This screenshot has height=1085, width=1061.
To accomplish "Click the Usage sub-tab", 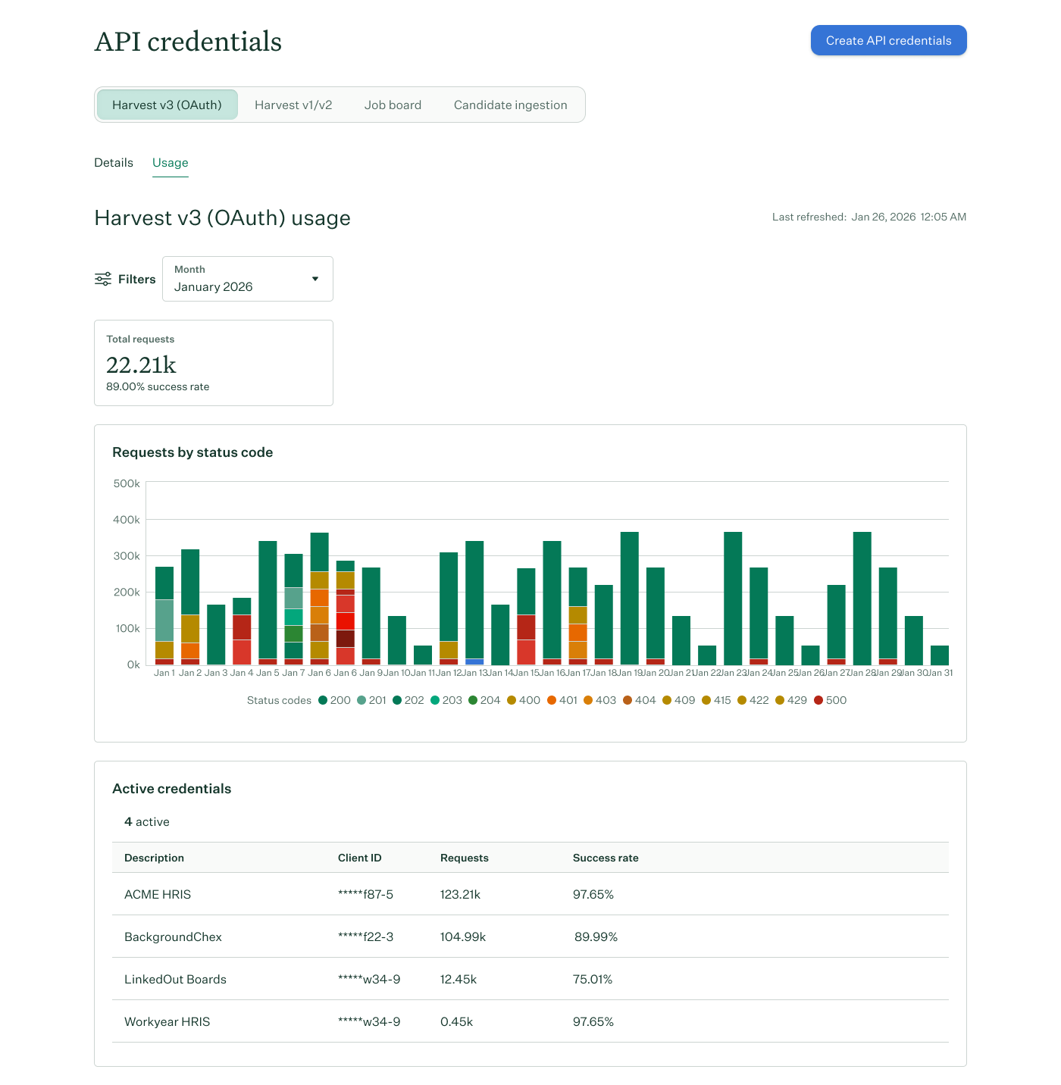I will tap(171, 162).
